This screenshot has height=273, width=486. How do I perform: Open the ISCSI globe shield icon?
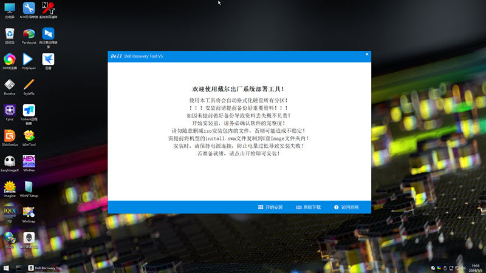(10, 240)
